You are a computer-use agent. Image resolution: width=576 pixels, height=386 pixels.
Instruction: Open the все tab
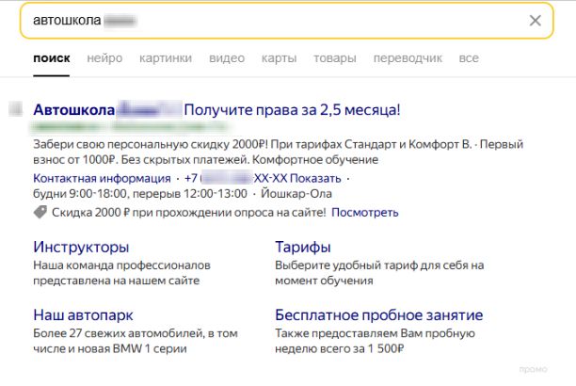click(469, 58)
